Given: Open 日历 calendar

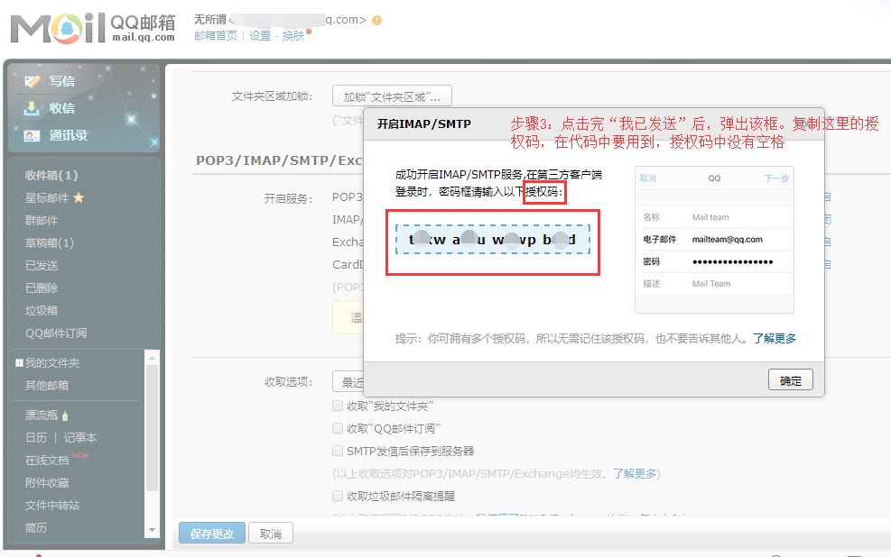Looking at the screenshot, I should point(36,438).
